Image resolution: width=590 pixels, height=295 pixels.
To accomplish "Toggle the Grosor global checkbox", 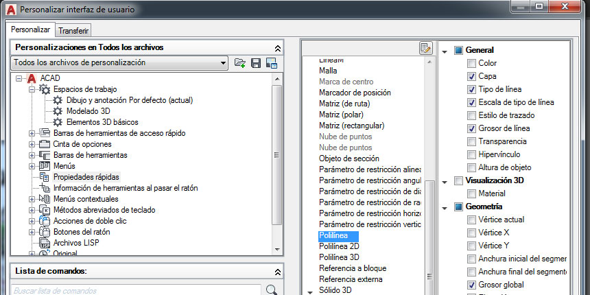I will [471, 285].
